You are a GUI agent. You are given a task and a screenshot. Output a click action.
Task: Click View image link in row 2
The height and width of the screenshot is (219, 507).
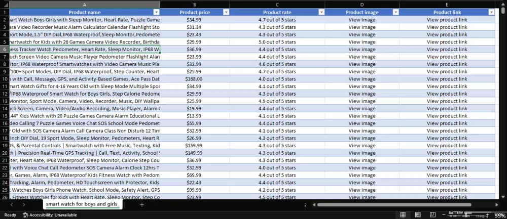point(362,20)
